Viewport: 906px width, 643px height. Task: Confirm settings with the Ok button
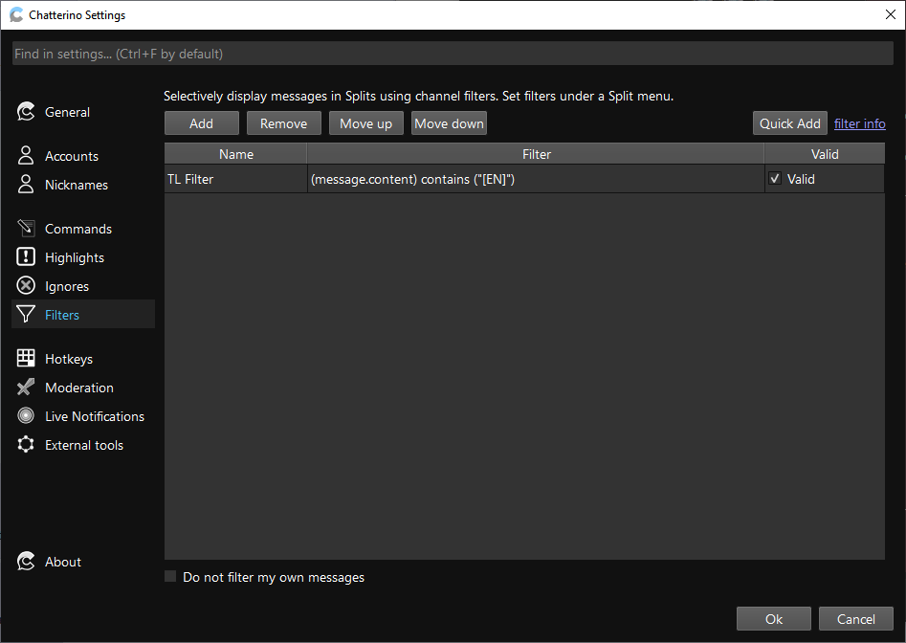[774, 619]
